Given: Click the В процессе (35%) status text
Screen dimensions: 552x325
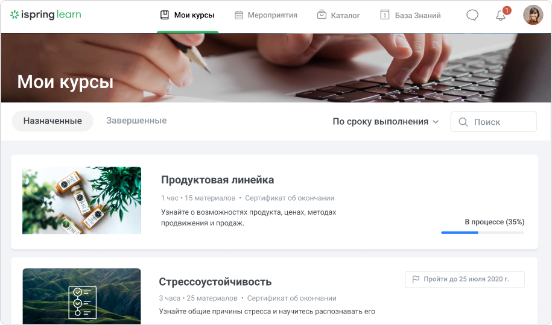Looking at the screenshot, I should click(495, 222).
